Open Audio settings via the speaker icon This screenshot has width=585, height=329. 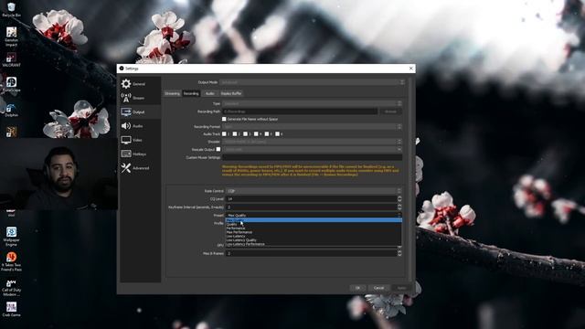pos(126,126)
